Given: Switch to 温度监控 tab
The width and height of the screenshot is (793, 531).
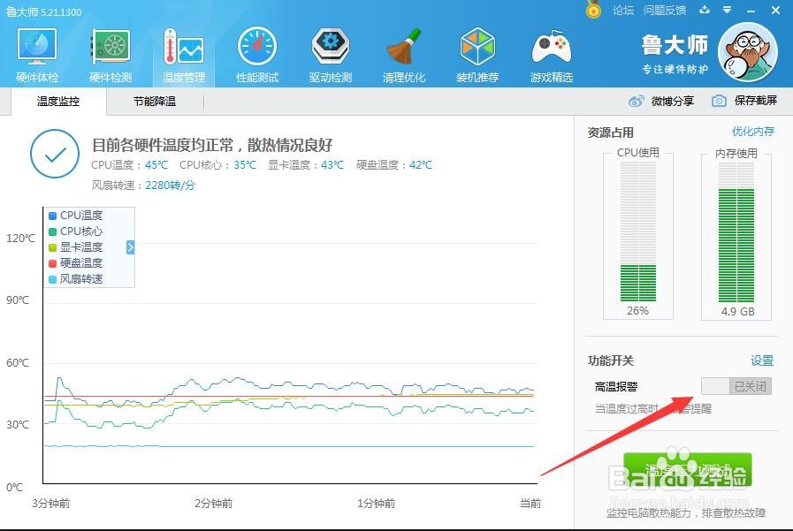Looking at the screenshot, I should 58,102.
